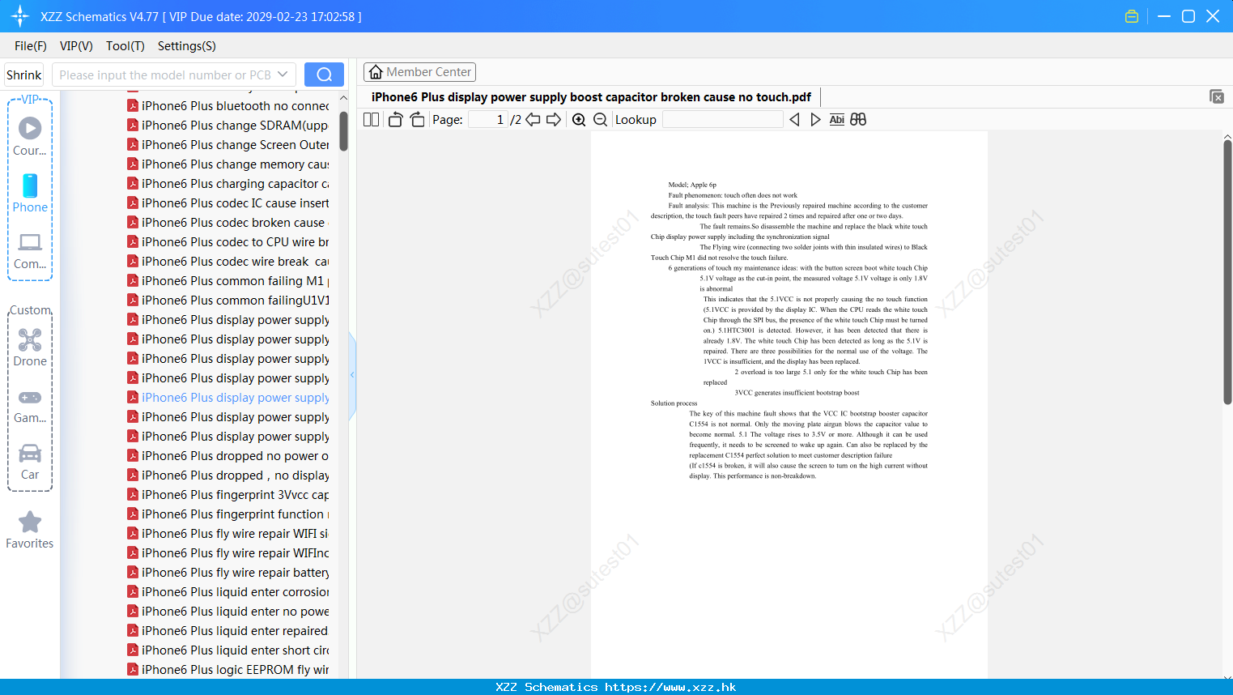The width and height of the screenshot is (1233, 695).
Task: Toggle the Abi text match option
Action: [837, 119]
